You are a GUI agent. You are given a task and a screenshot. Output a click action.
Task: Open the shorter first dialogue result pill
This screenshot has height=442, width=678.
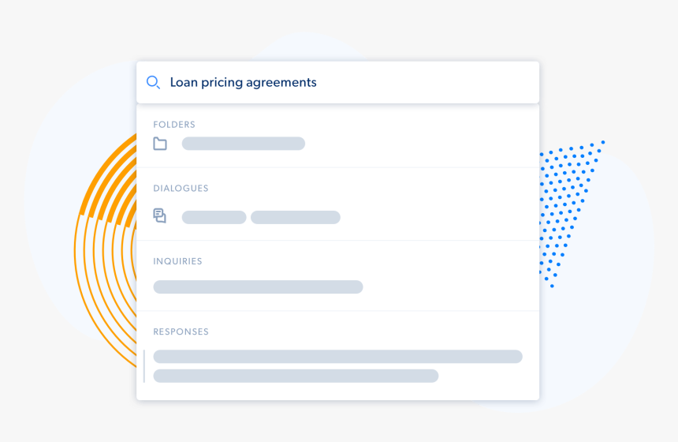[x=214, y=217]
